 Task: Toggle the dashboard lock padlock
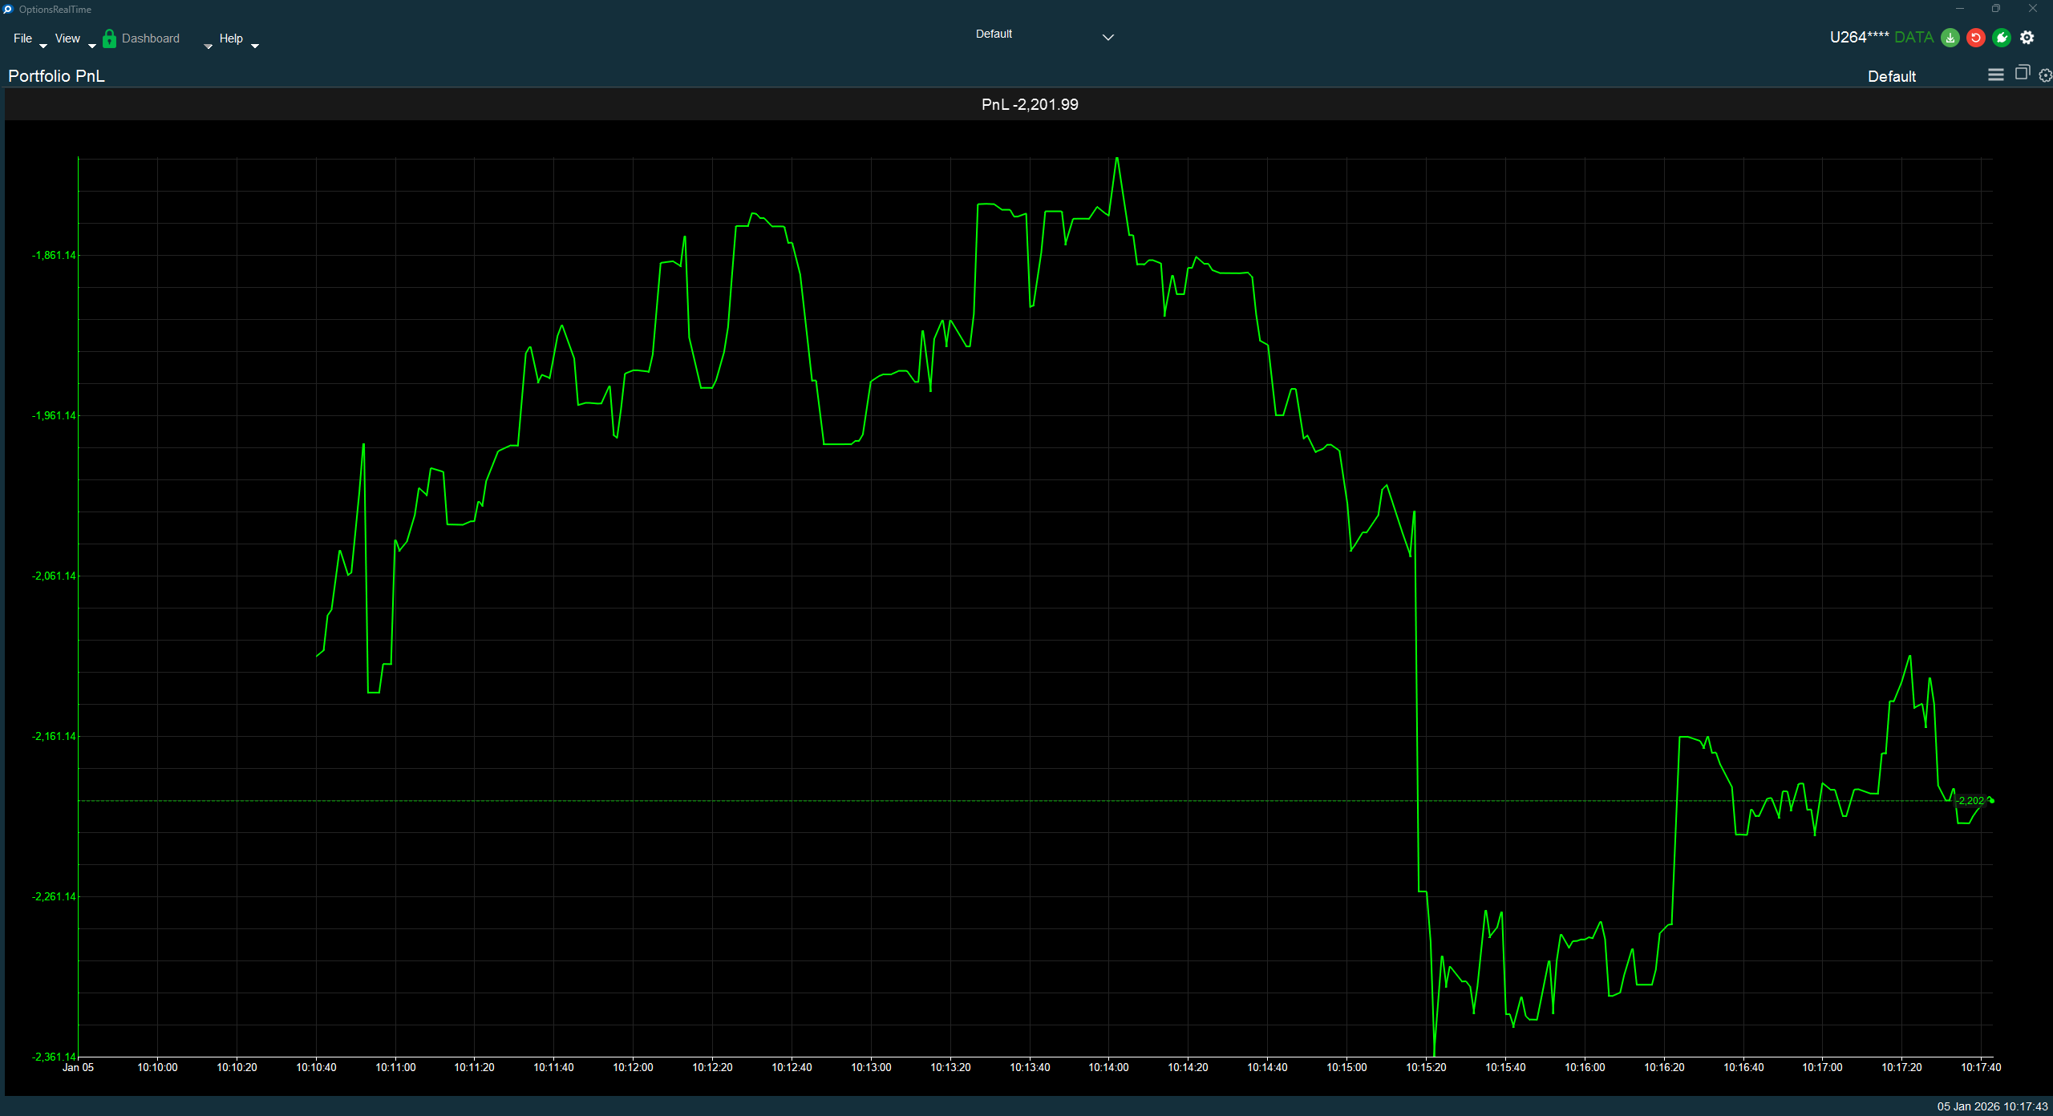[109, 38]
